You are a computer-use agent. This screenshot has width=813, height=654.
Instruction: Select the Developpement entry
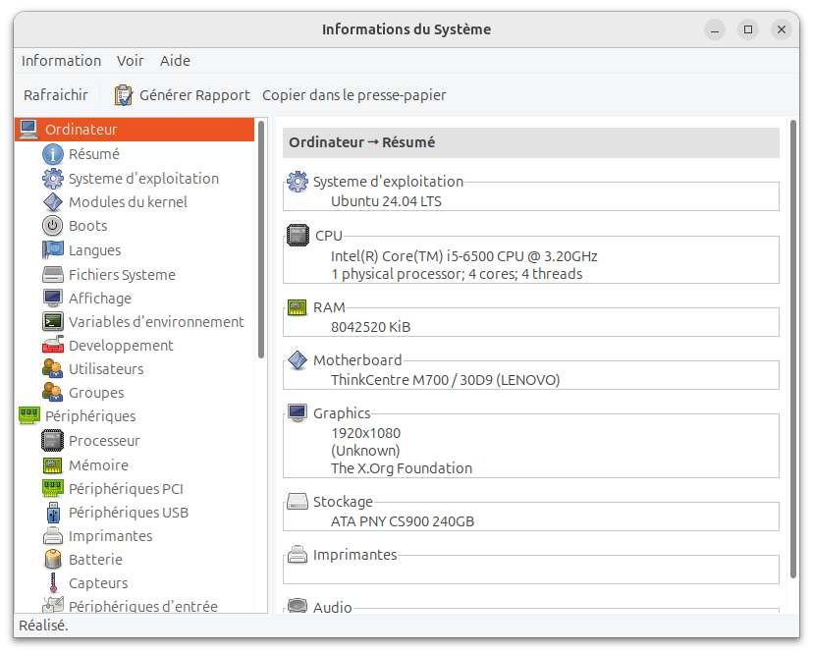click(x=121, y=346)
